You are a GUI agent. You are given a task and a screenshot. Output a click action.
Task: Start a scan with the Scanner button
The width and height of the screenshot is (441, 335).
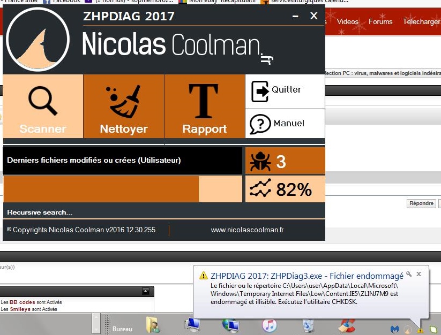point(43,106)
